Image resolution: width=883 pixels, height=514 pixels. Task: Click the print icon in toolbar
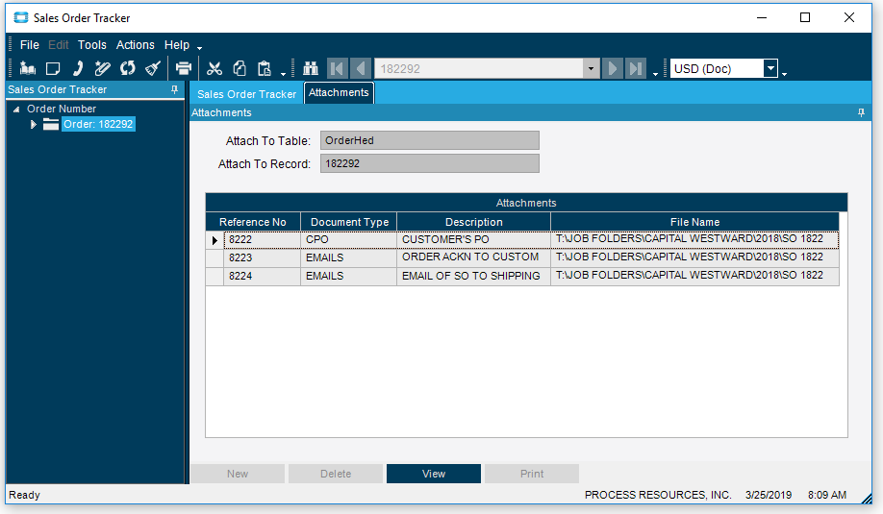click(184, 68)
